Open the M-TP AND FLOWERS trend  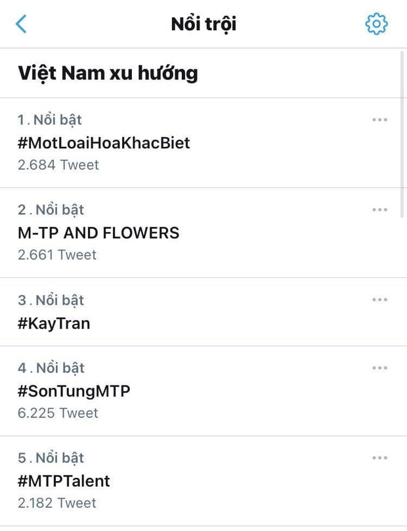97,233
